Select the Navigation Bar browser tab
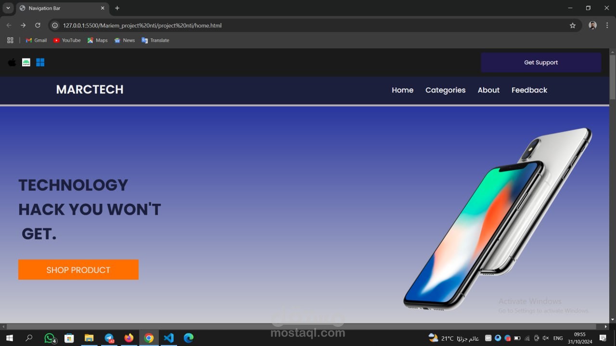This screenshot has height=346, width=616. coord(63,8)
